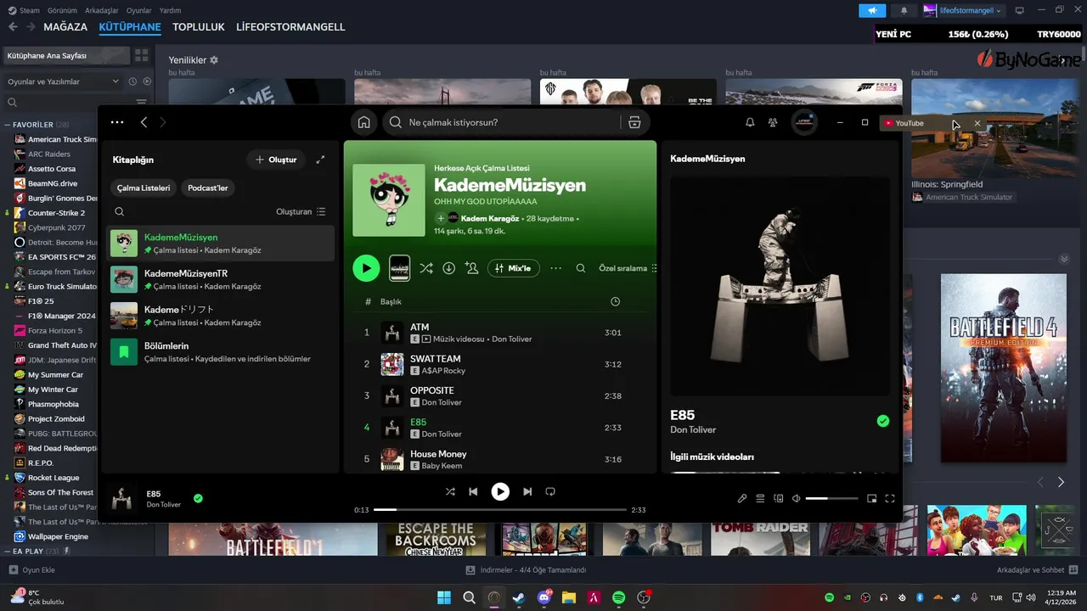
Task: Go back in Spotify navigation
Action: tap(144, 122)
